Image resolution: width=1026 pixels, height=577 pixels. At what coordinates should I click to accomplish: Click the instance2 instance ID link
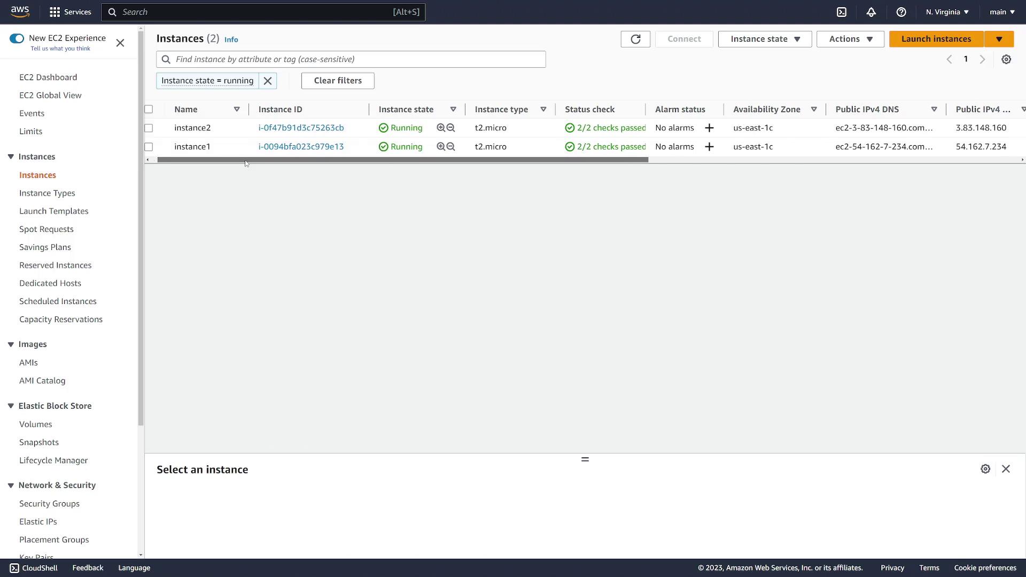click(x=301, y=128)
